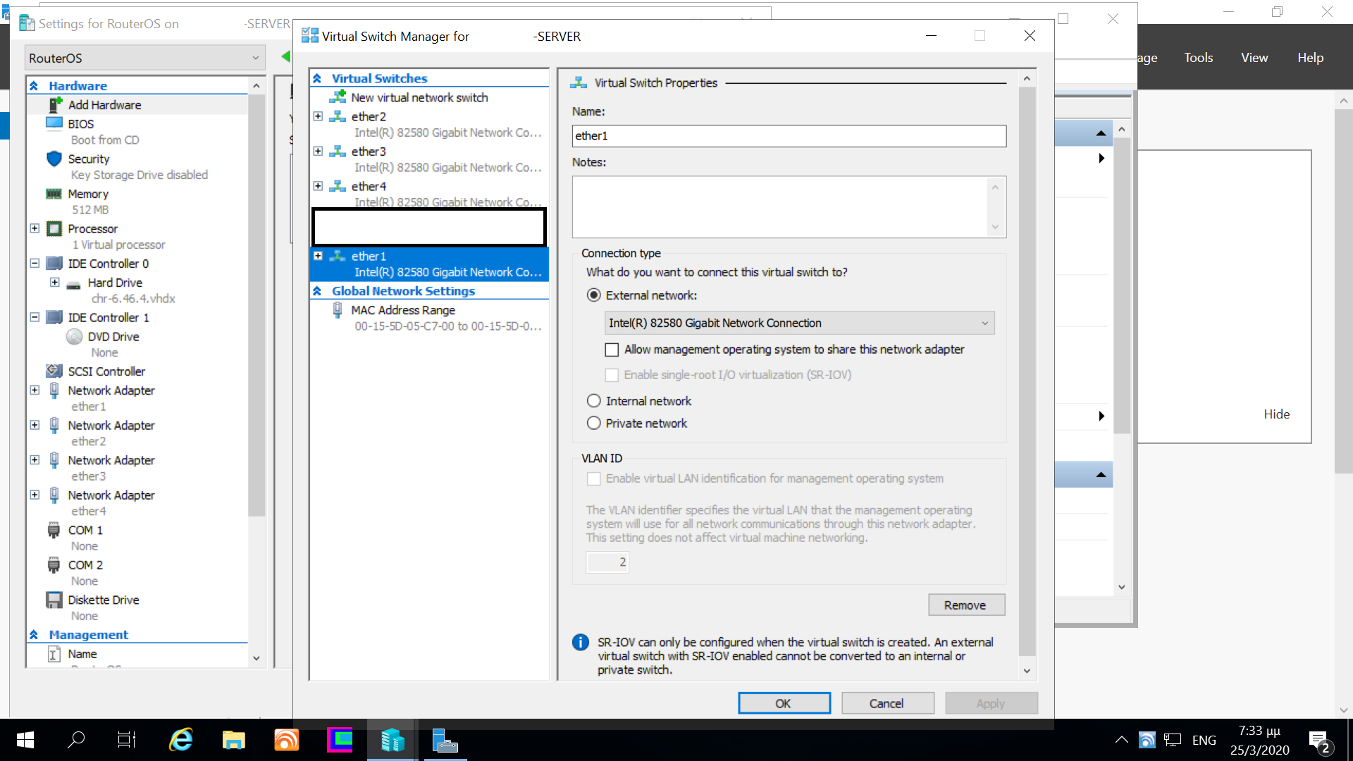This screenshot has width=1353, height=761.
Task: Expand the ether2 virtual switch node
Action: click(318, 116)
